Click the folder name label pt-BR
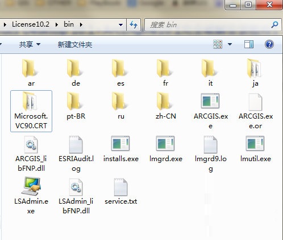Image resolution: width=283 pixels, height=240 pixels. 76,116
